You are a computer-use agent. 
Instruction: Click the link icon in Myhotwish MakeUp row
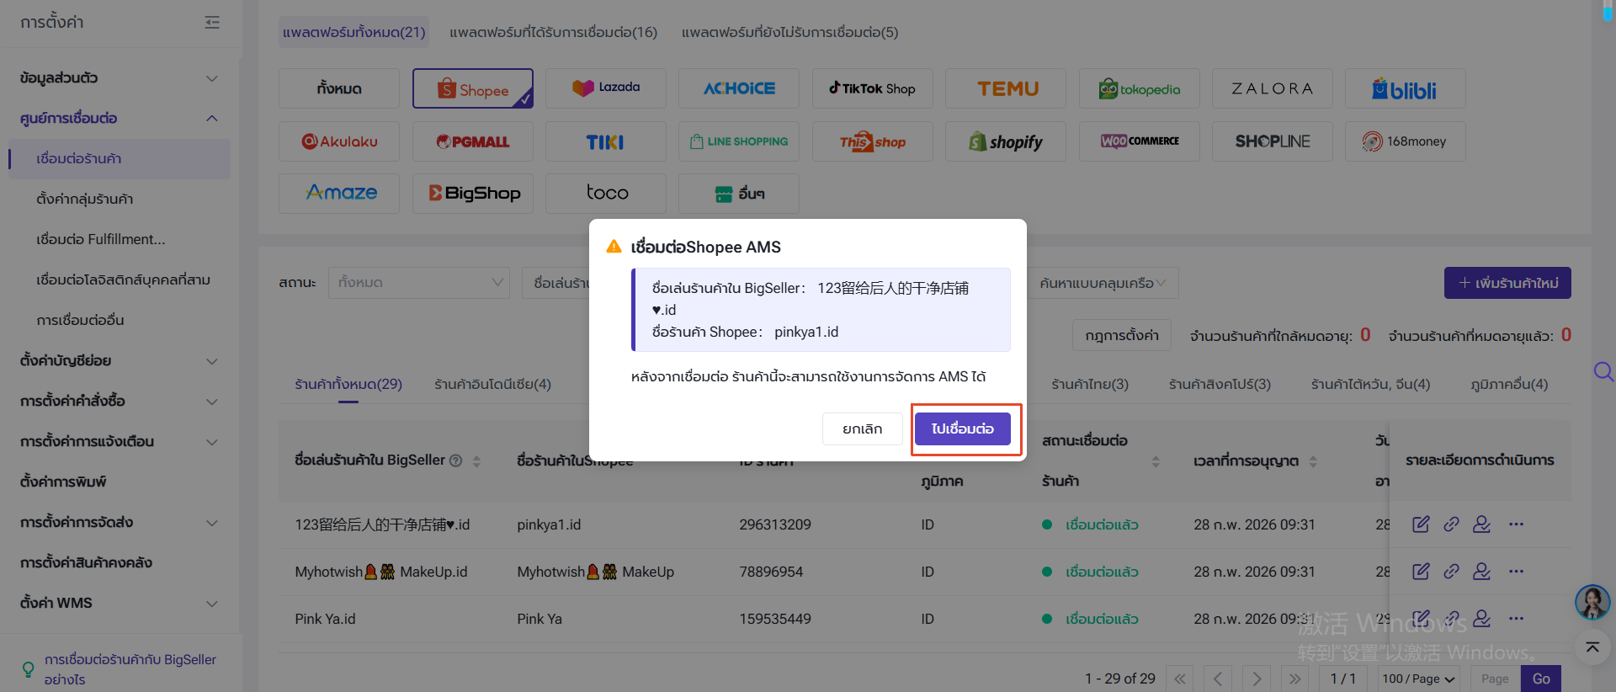[x=1451, y=572]
